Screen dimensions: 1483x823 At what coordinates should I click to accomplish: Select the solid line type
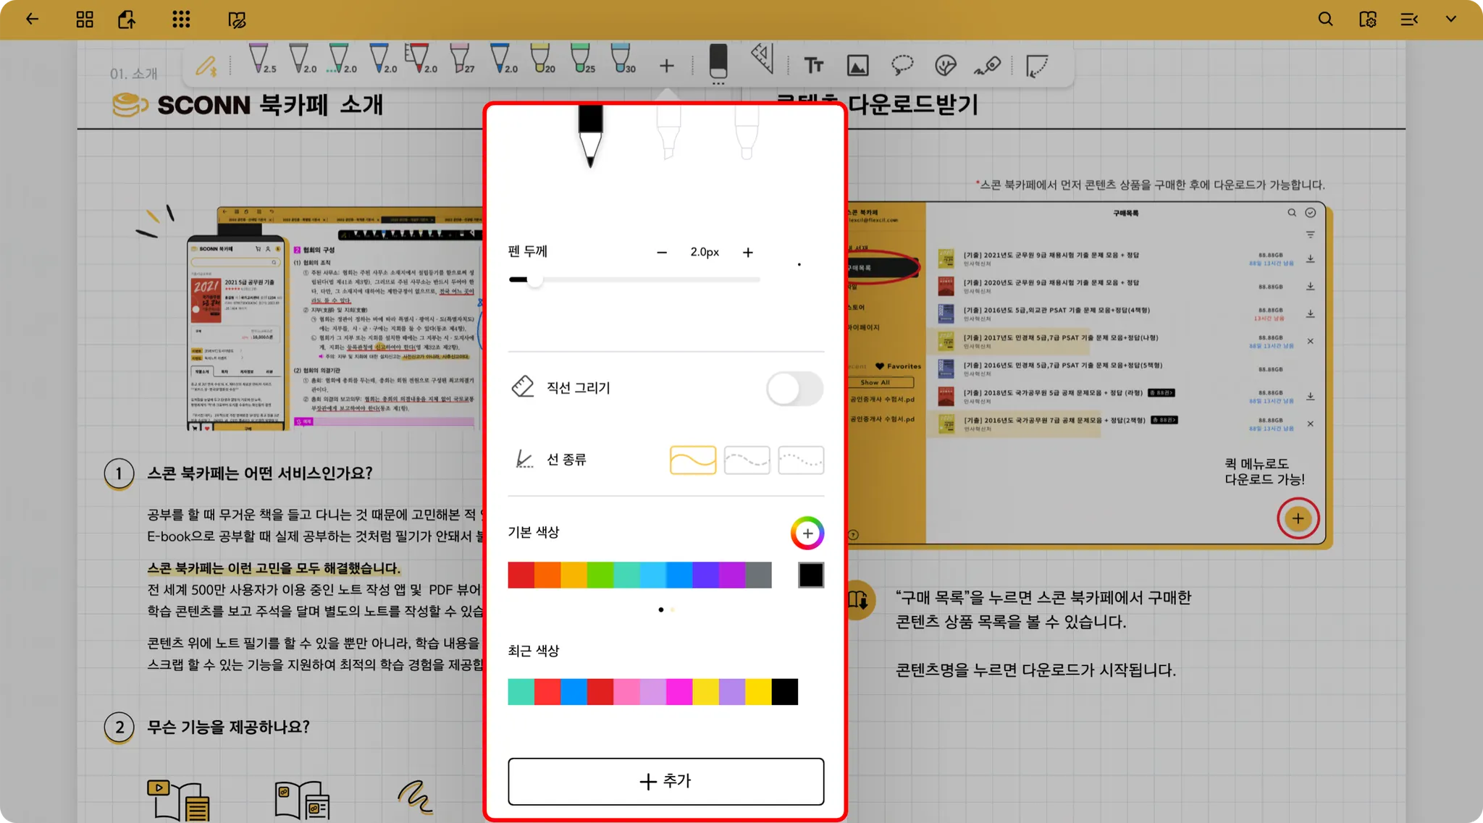click(693, 460)
